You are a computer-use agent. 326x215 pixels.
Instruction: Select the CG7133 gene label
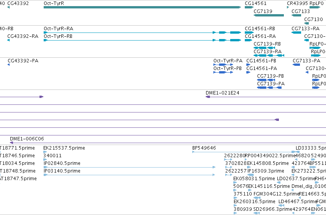pos(301,11)
